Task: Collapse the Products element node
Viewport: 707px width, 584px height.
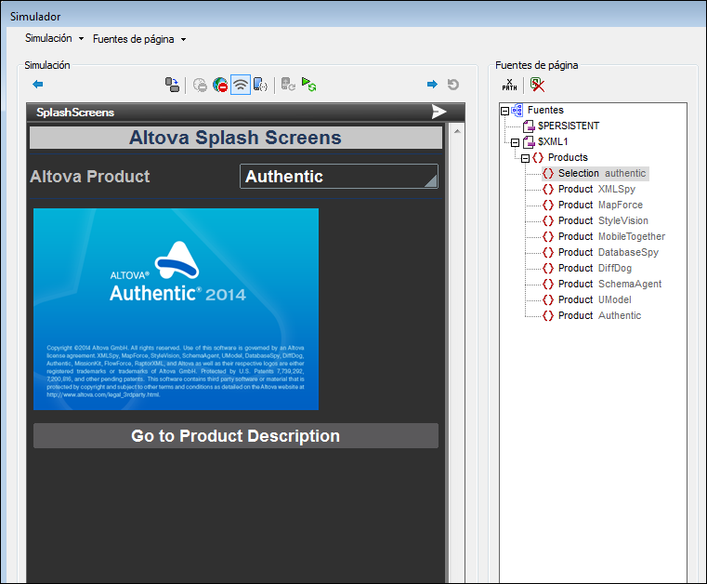Action: coord(526,158)
